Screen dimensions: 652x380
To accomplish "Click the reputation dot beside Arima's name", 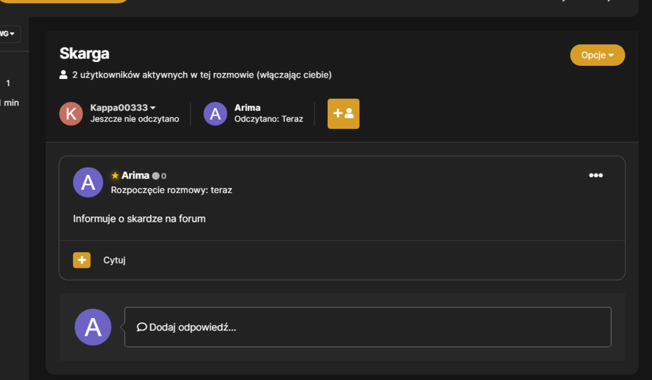I will point(156,176).
